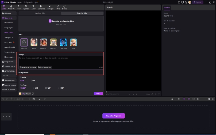Expand the Fundo section
216x135 pixels.
[x=9, y=76]
